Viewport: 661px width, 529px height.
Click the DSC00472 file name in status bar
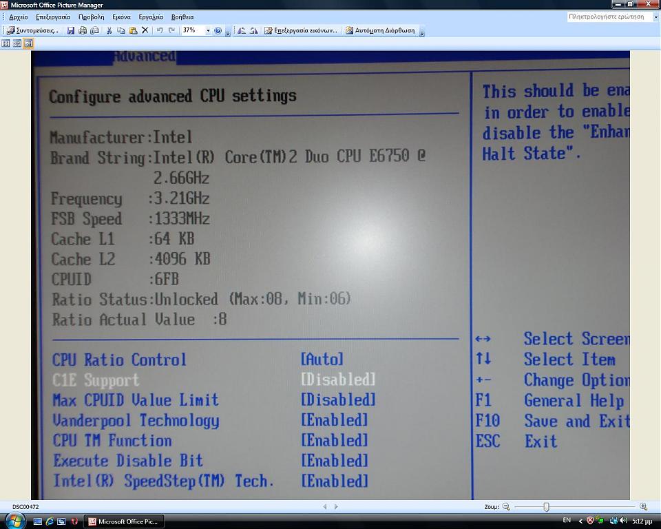pos(25,507)
